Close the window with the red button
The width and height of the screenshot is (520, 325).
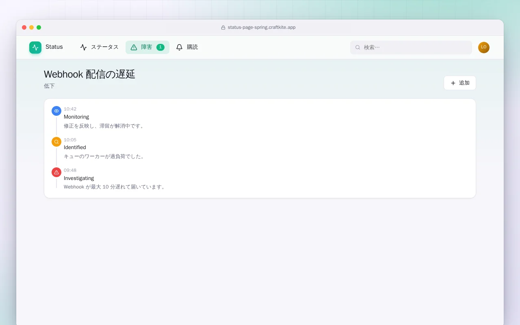pyautogui.click(x=24, y=28)
